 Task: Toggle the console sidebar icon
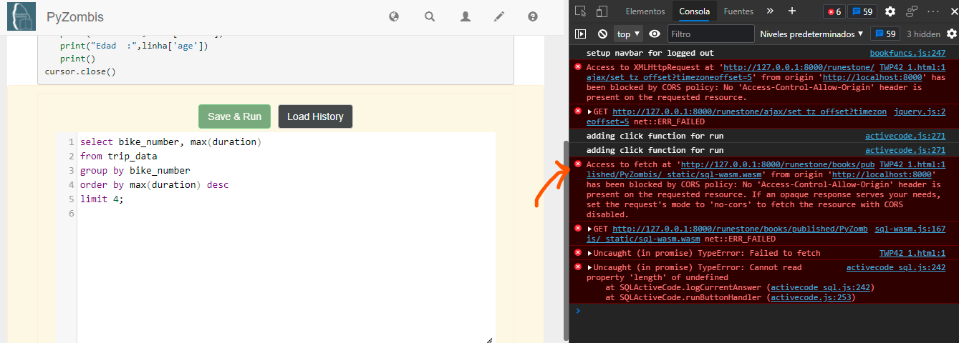pos(581,34)
